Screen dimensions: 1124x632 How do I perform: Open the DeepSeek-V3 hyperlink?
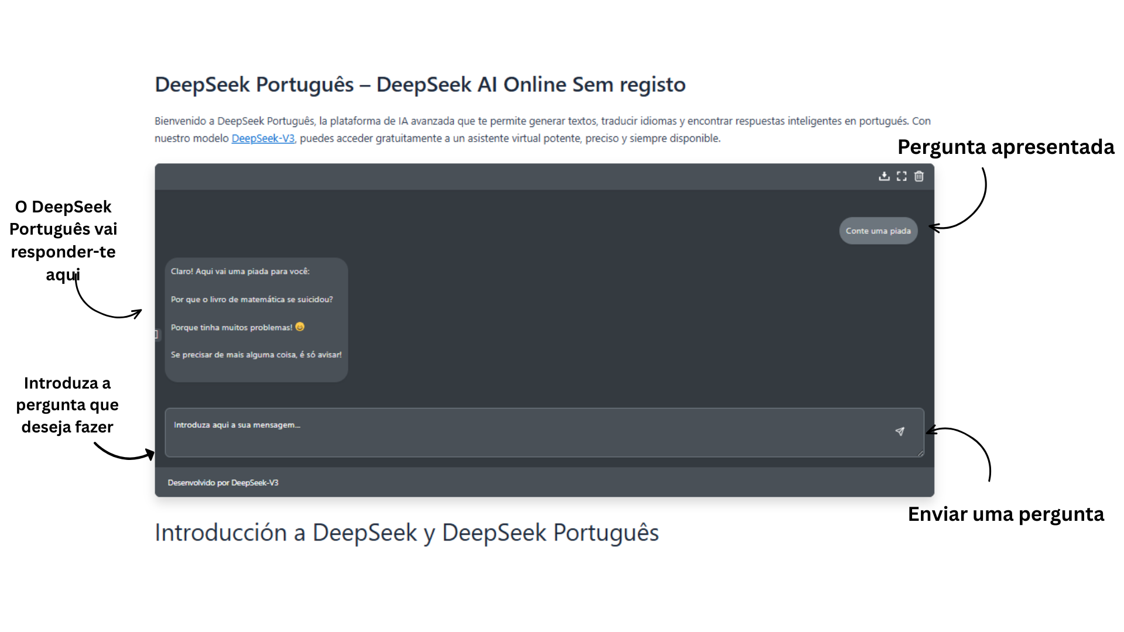262,138
